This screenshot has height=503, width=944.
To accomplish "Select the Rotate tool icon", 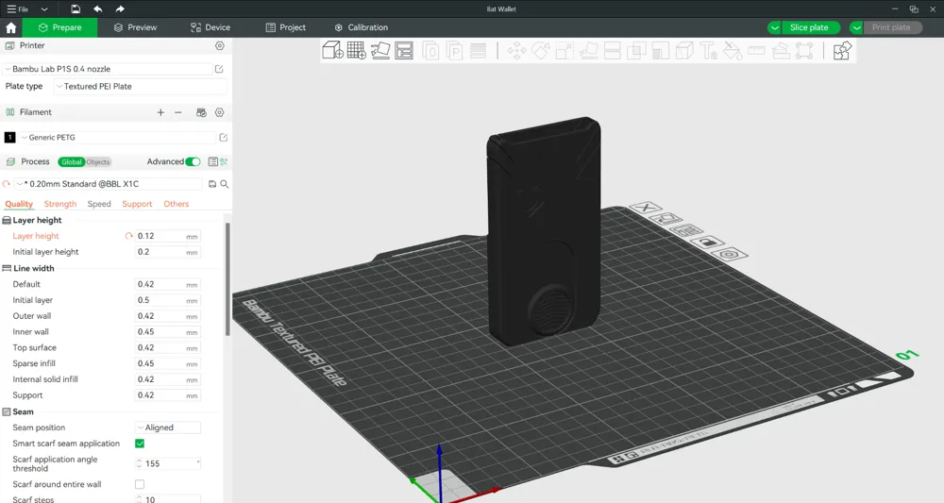I will click(541, 51).
